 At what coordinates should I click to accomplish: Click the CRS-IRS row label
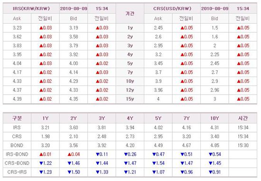pos(17,172)
